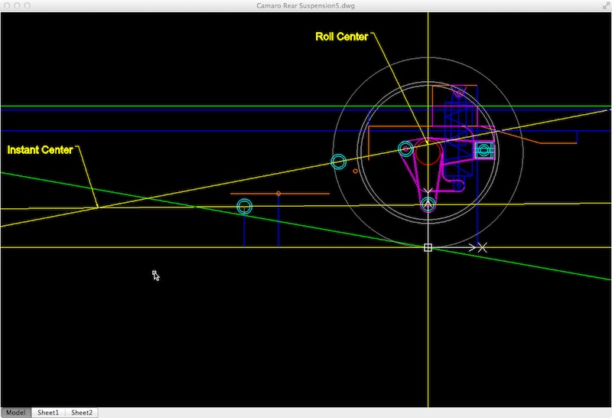Select the cyan pivot circle below the axle
Viewport: 612px width, 418px height.
[x=428, y=204]
